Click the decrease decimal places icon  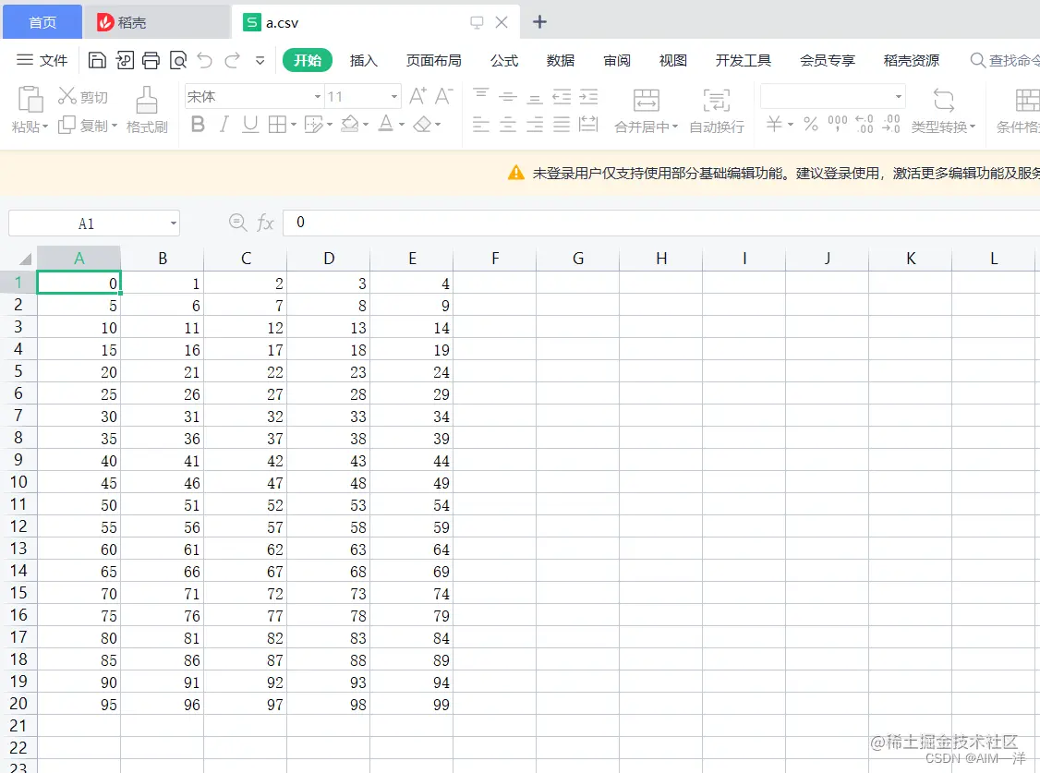coord(890,124)
